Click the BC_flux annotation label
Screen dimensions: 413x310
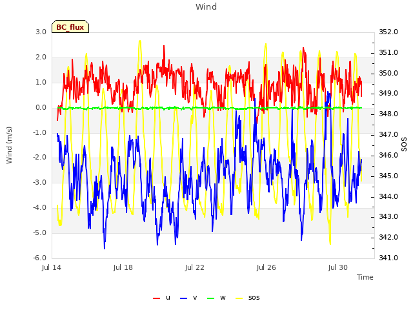(x=70, y=26)
